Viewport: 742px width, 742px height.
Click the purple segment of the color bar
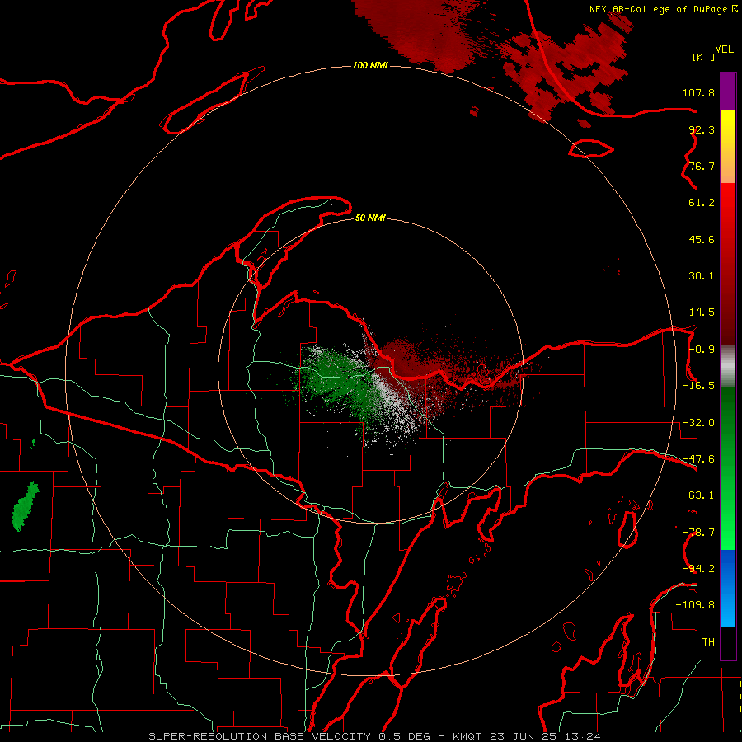tap(728, 92)
